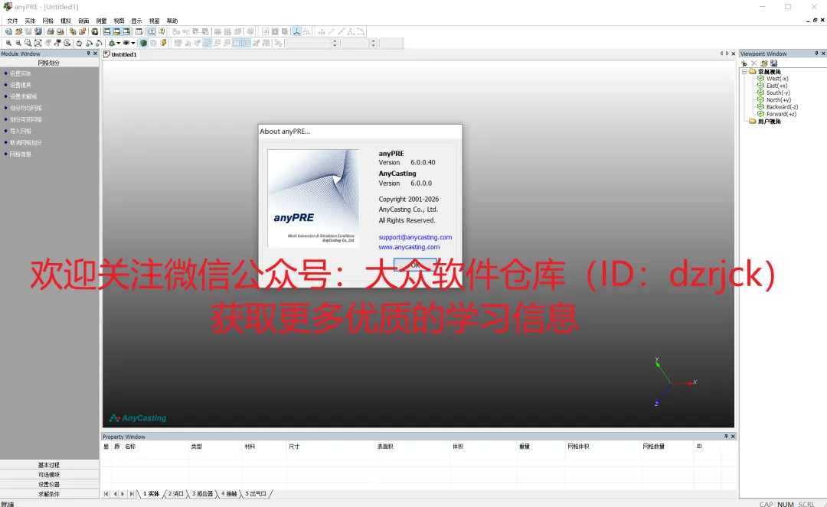Click the Open file folder icon
The height and width of the screenshot is (507, 827).
click(x=18, y=31)
